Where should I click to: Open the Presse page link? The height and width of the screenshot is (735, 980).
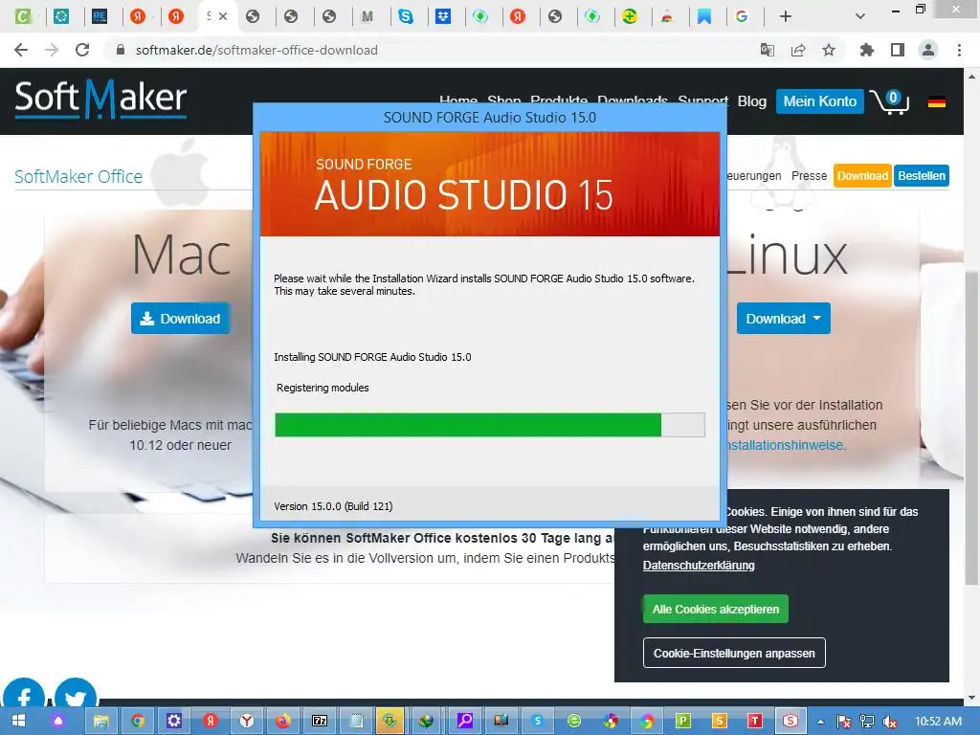[x=809, y=176]
